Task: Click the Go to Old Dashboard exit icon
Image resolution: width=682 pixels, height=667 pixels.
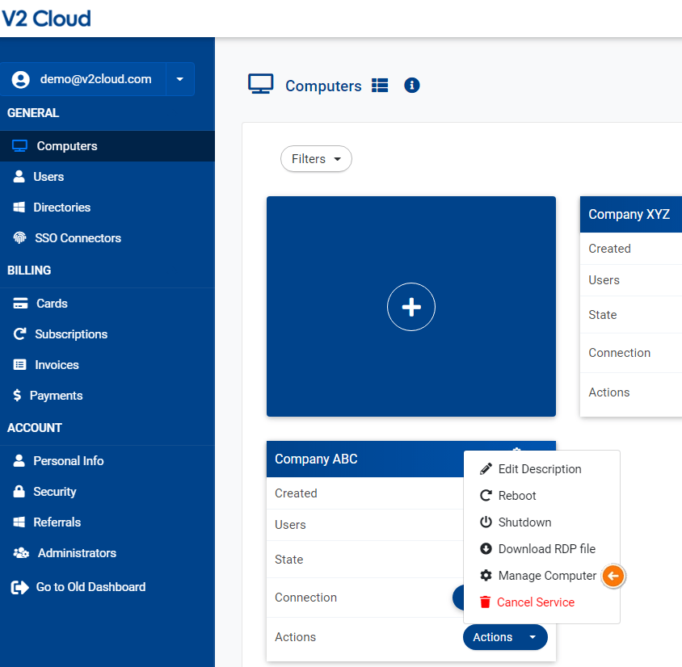Action: click(x=19, y=587)
